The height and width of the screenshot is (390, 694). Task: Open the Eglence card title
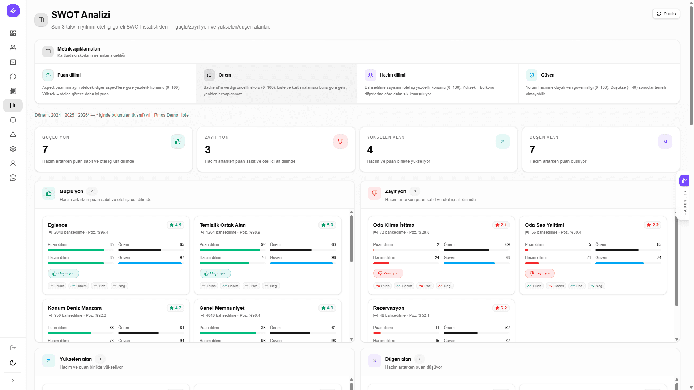(57, 225)
